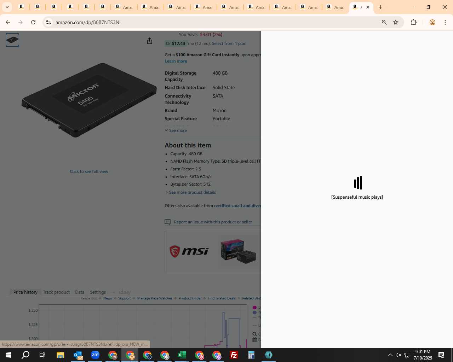The height and width of the screenshot is (362, 453).
Task: Open the Extensions puzzle icon
Action: [413, 22]
